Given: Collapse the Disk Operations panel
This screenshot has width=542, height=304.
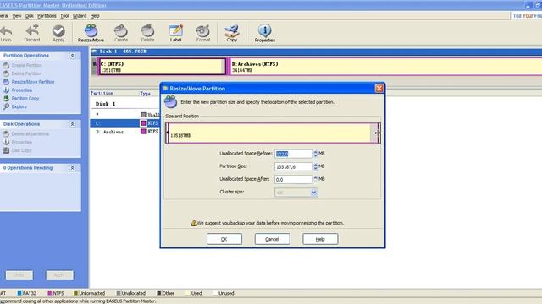Looking at the screenshot, I should pyautogui.click(x=72, y=124).
